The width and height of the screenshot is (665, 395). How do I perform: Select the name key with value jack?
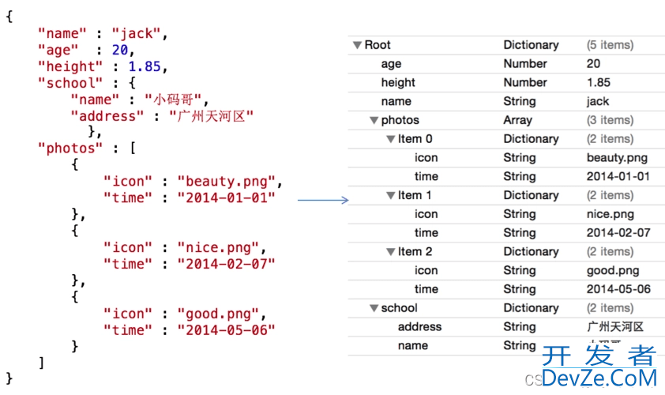396,101
